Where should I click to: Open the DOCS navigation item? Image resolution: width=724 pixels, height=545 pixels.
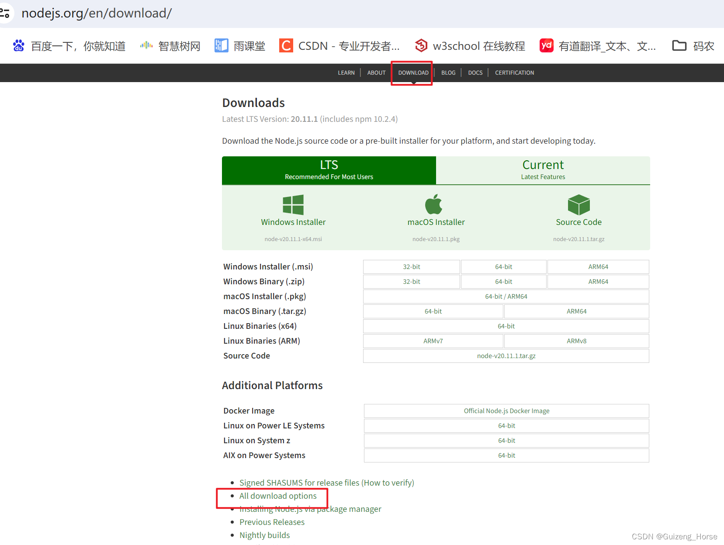click(x=475, y=72)
